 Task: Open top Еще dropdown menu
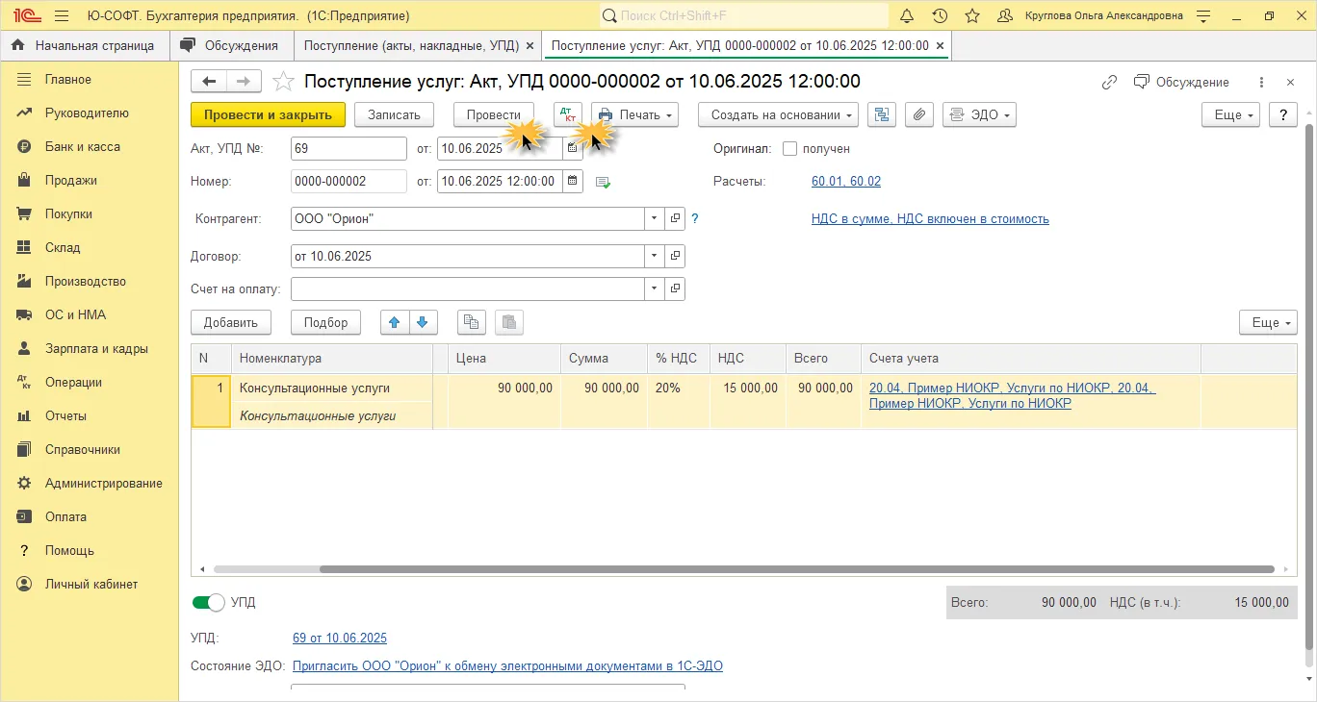pos(1231,114)
